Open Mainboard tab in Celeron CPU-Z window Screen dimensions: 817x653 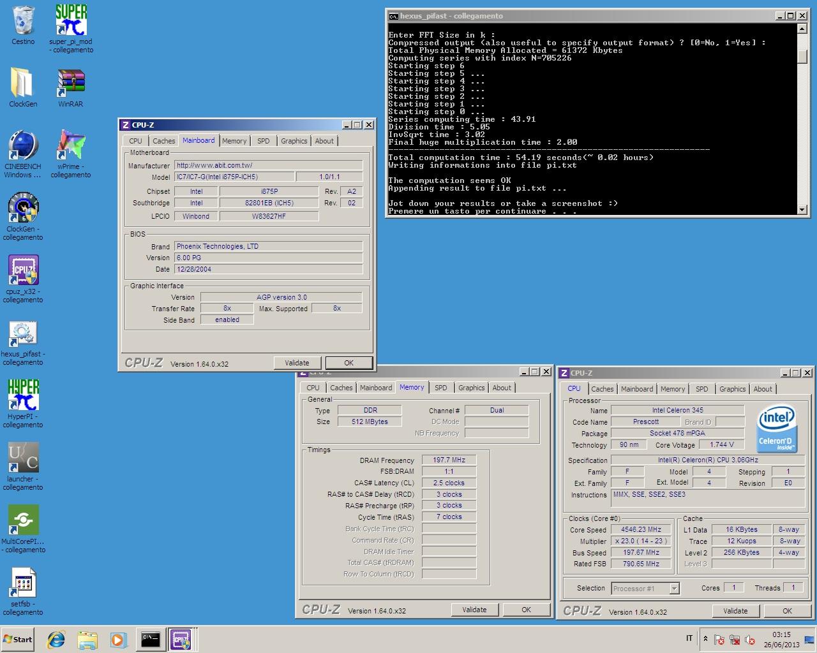(637, 389)
